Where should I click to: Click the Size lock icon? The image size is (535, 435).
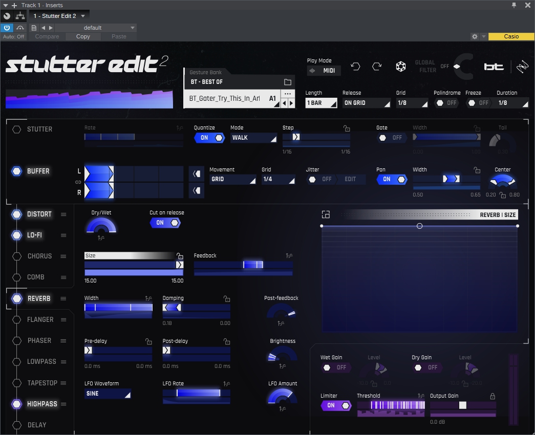tap(180, 256)
